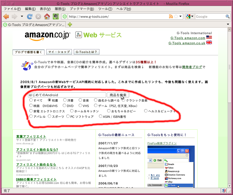Click the address bar URL field
Screen dimensions: 233x195
pyautogui.click(x=118, y=16)
